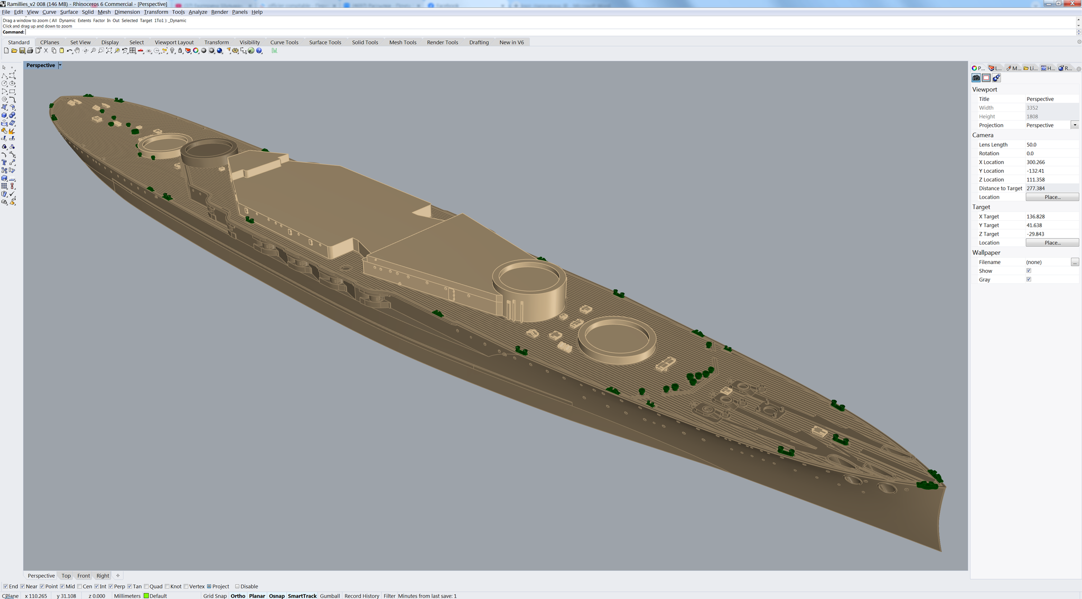This screenshot has width=1082, height=599.
Task: Toggle Gumball in the status bar
Action: coord(330,596)
